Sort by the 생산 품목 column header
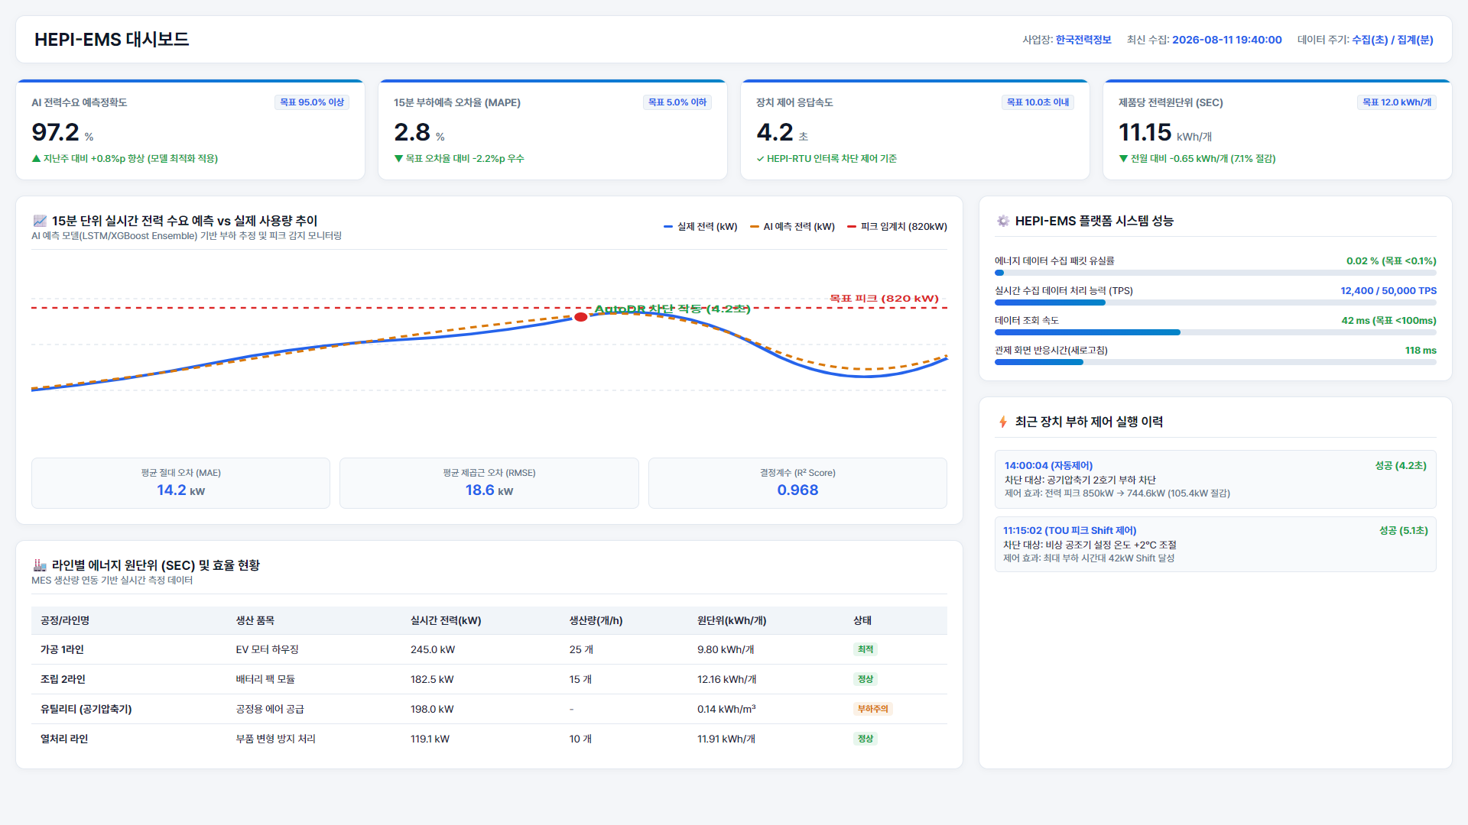The width and height of the screenshot is (1468, 825). point(255,621)
